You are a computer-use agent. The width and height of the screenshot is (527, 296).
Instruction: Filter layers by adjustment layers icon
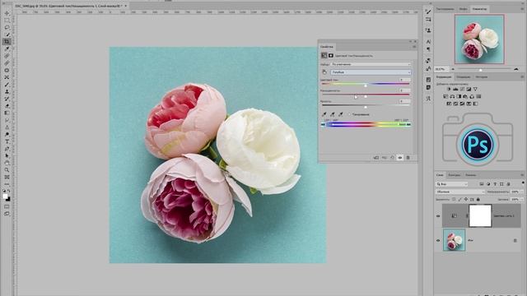click(488, 184)
